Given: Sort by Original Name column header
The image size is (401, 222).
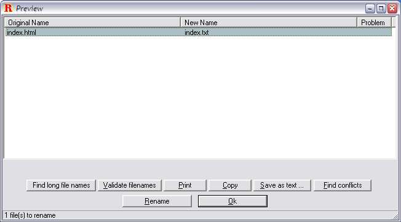Looking at the screenshot, I should (93, 23).
